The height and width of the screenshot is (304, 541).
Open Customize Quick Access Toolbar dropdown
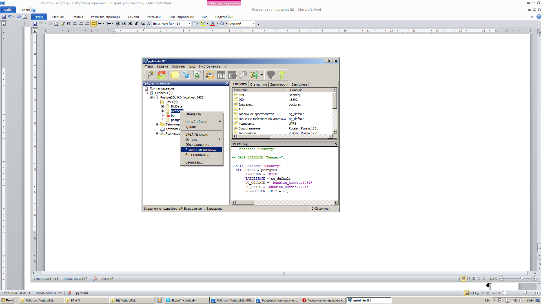click(x=258, y=24)
